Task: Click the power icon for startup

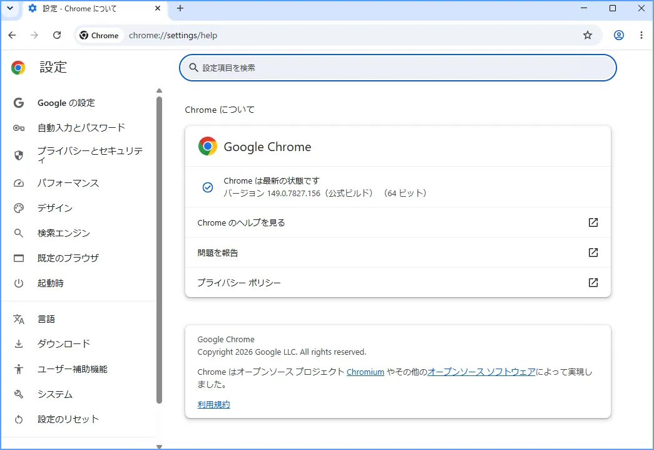Action: coord(19,283)
